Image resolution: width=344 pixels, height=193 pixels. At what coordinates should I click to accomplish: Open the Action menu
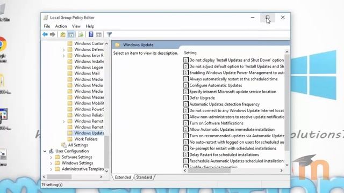61,26
